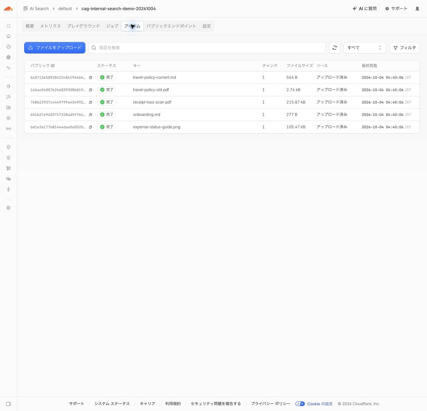Switch to the 概要 tab
The image size is (427, 411).
(x=30, y=26)
